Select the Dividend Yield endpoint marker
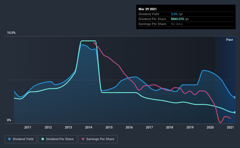The width and height of the screenshot is (240, 148). (x=235, y=97)
